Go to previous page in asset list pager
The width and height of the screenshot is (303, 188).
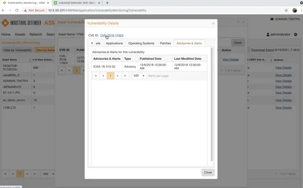point(13,174)
